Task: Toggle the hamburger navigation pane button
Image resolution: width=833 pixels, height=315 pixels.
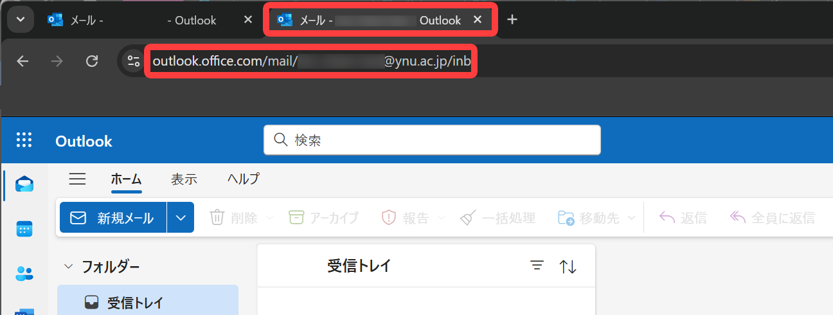Action: (x=77, y=179)
